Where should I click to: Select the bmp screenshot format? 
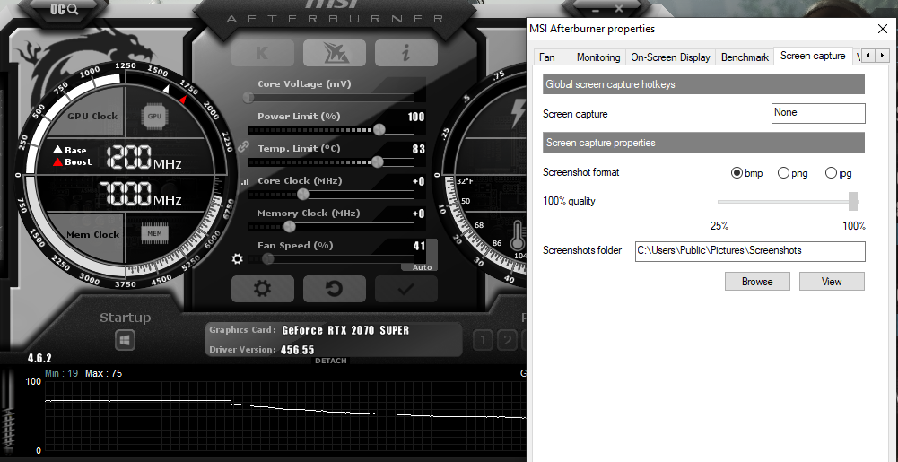pyautogui.click(x=746, y=173)
